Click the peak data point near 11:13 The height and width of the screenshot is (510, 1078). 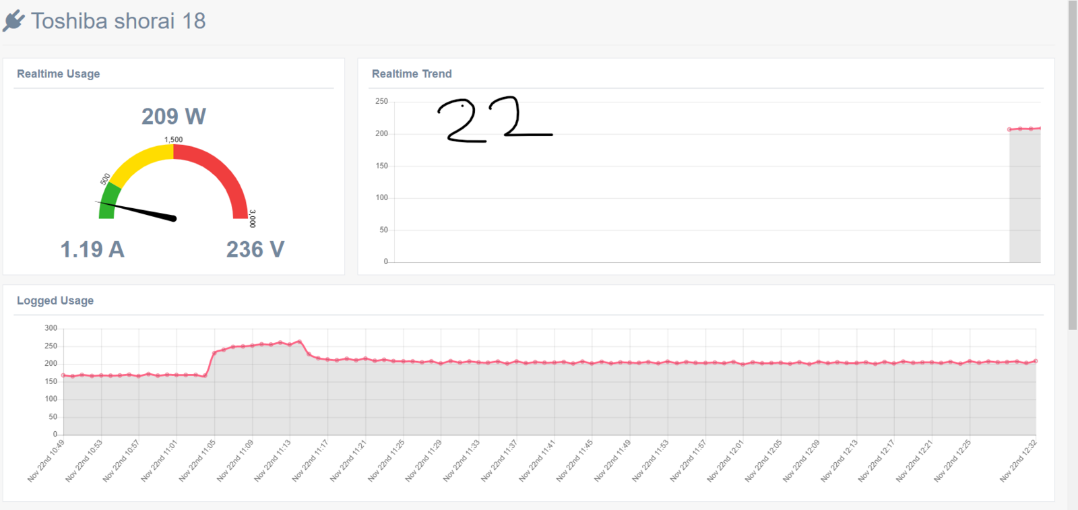click(x=299, y=342)
